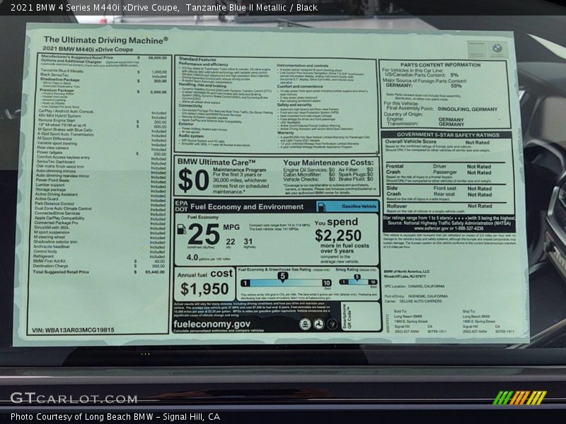Click the Smartphone QR Code box
The height and width of the screenshot is (424, 566).
pyautogui.click(x=362, y=316)
